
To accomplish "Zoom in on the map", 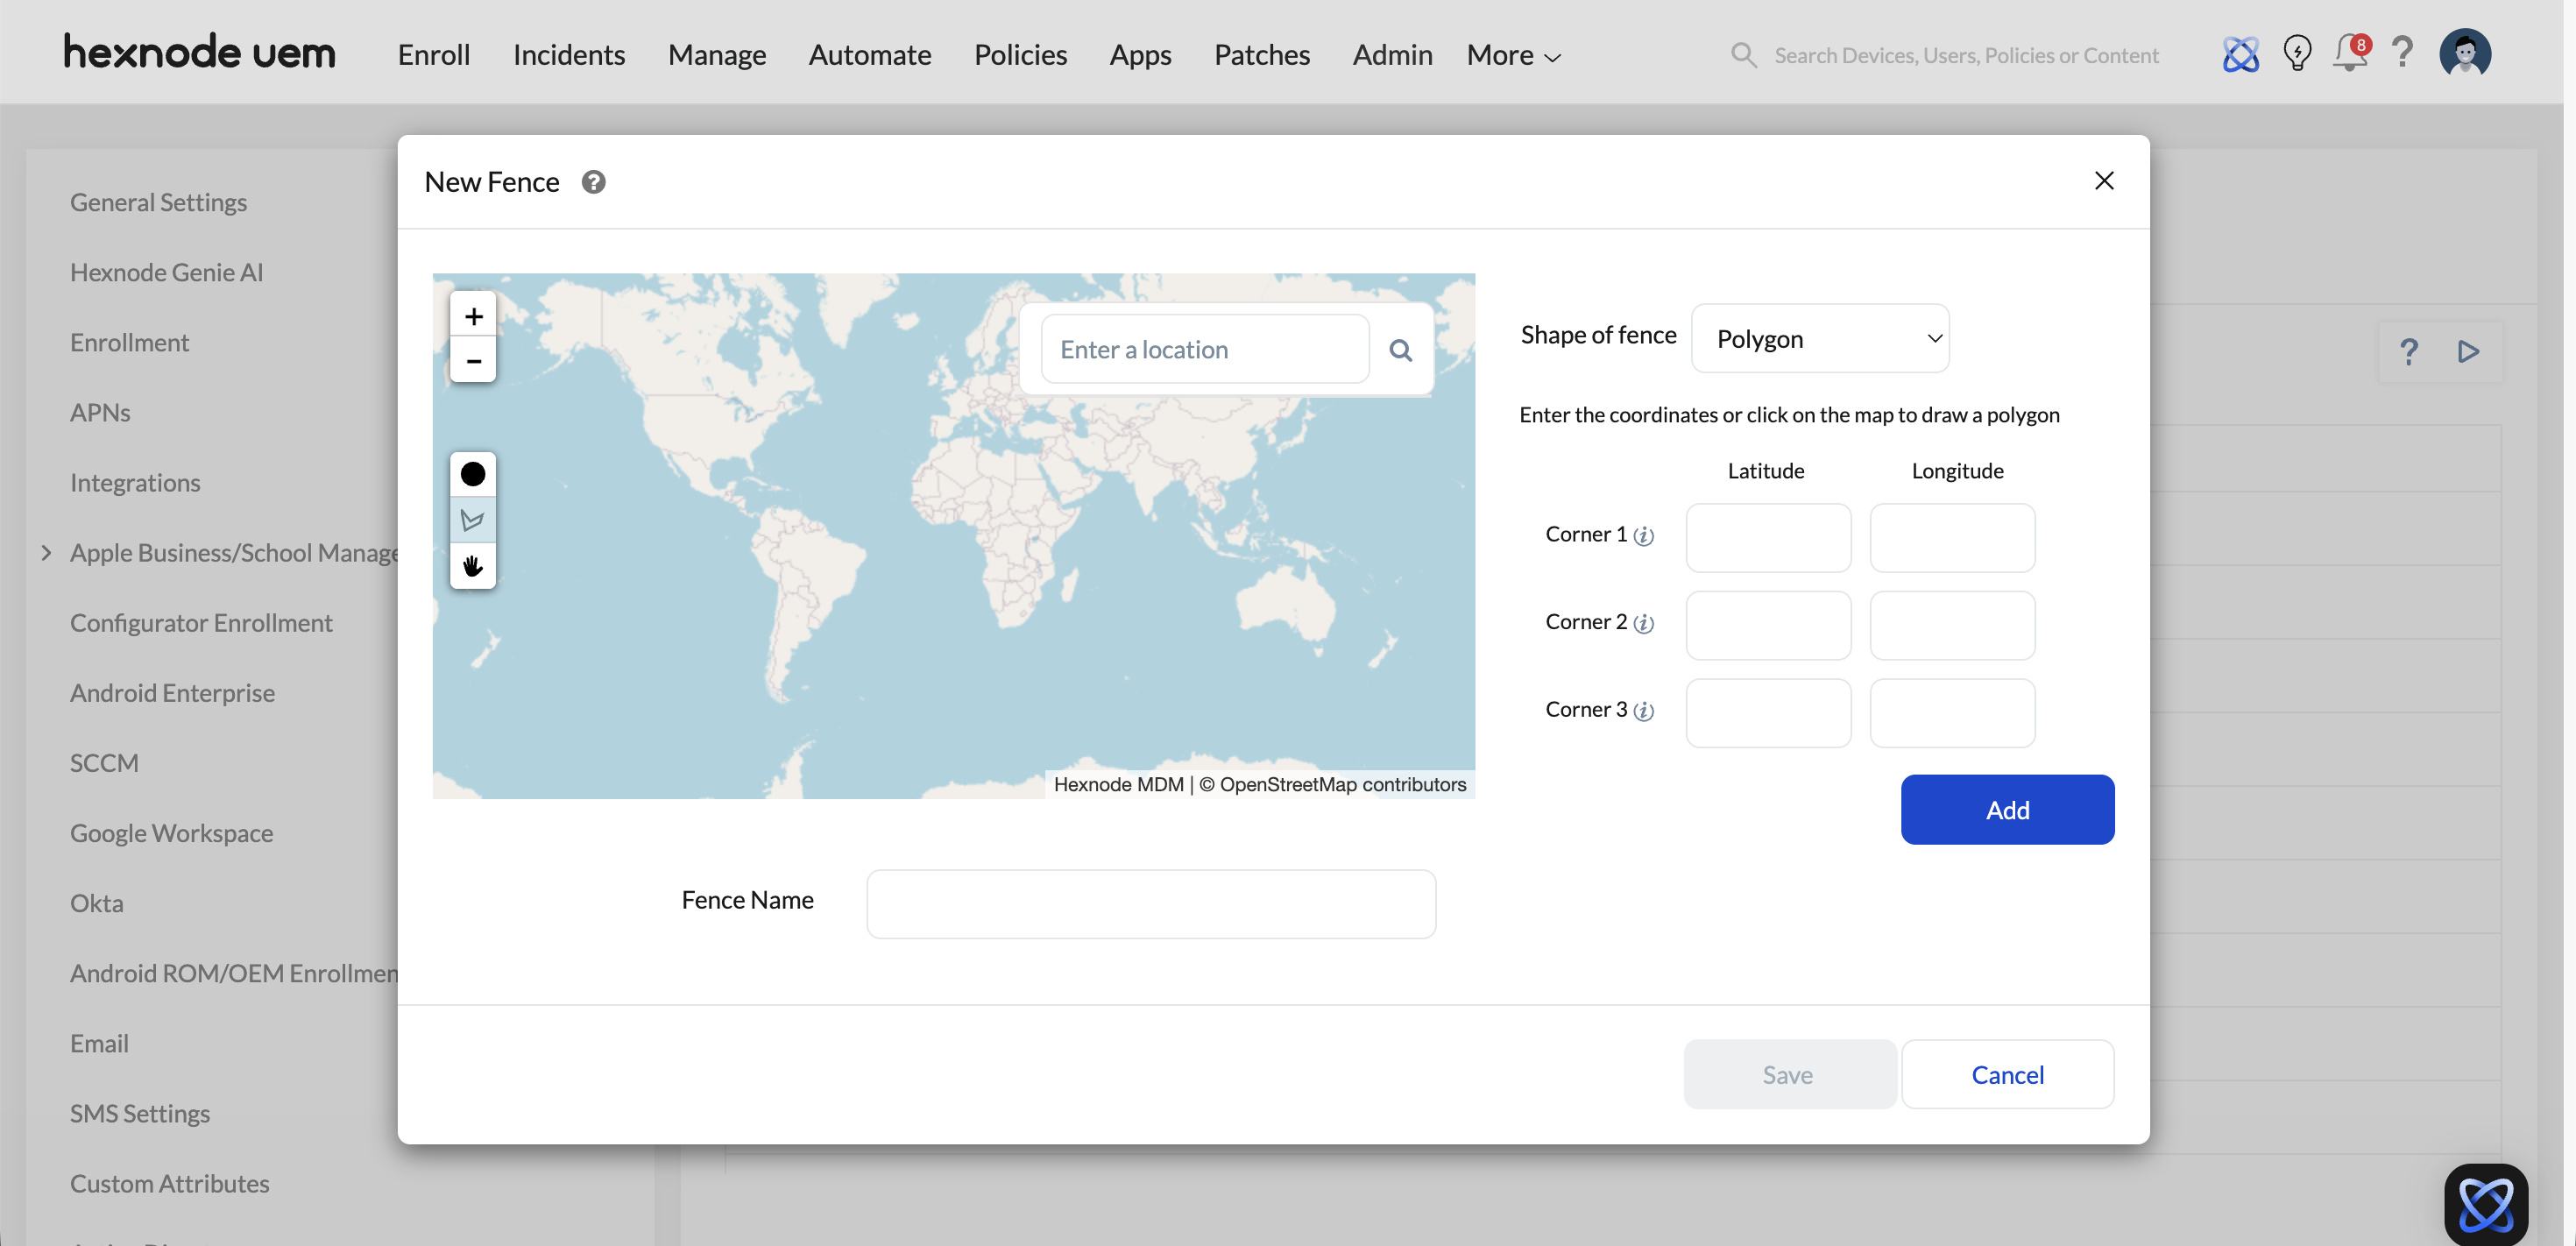I will click(x=473, y=317).
